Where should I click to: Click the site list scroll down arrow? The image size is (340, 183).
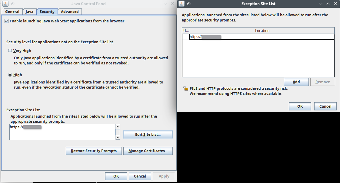pos(118,138)
